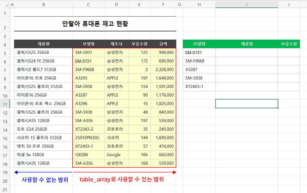Select quantity cell 172
307x193 pixels.
[139, 61]
